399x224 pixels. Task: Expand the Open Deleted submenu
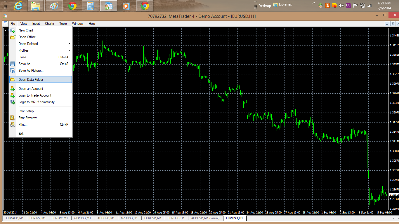click(41, 44)
